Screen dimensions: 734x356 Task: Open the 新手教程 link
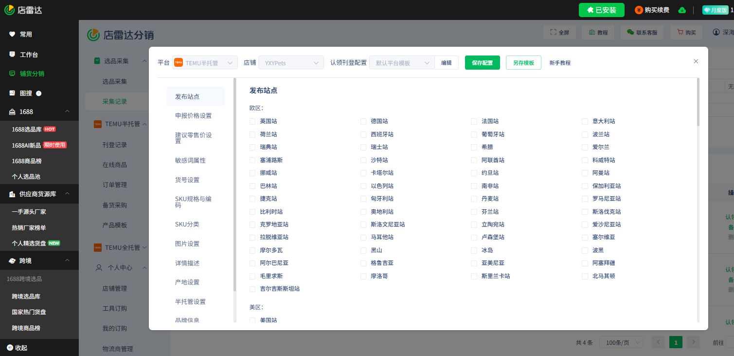pyautogui.click(x=560, y=63)
